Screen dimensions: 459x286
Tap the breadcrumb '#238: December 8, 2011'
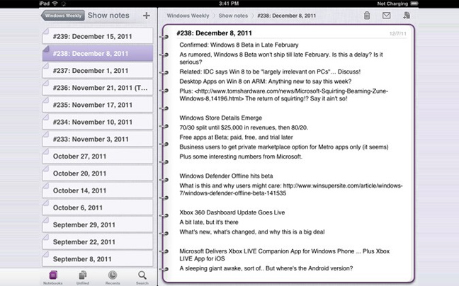[287, 16]
